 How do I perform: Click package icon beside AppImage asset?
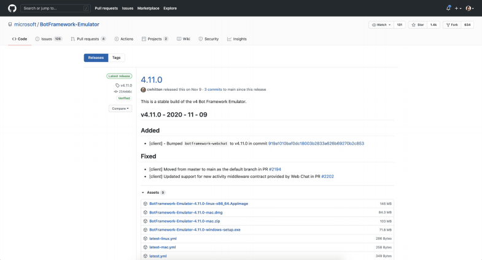coord(146,204)
